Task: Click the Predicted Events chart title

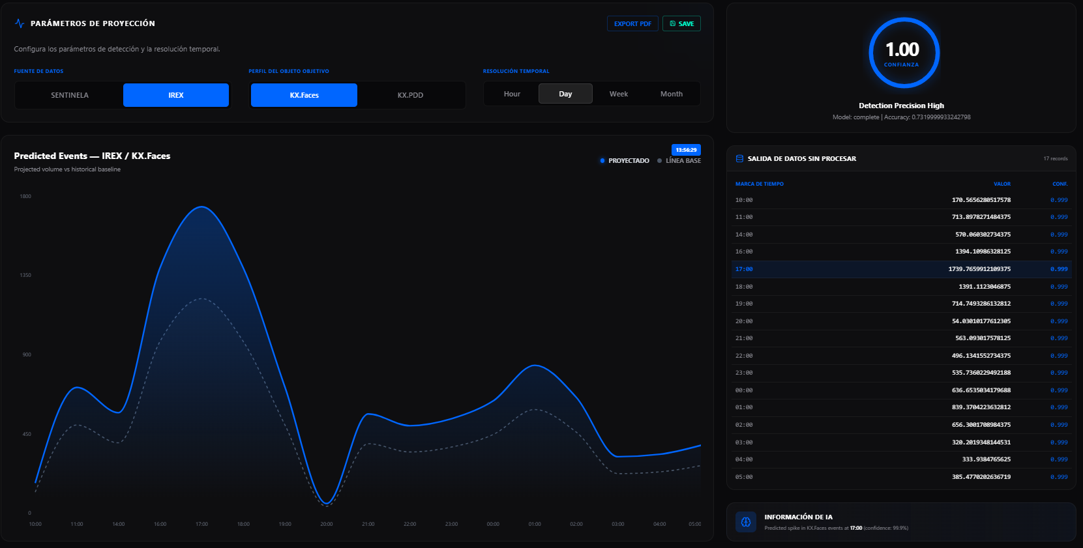Action: 92,156
